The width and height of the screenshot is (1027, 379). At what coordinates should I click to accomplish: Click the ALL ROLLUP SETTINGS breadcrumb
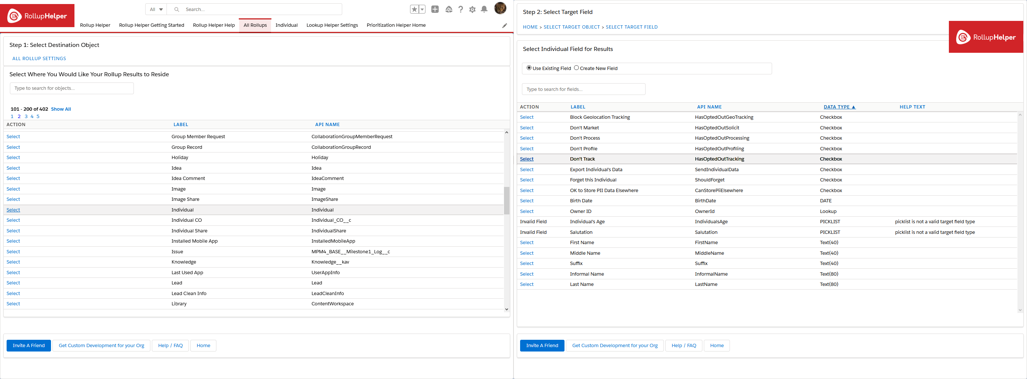(39, 59)
